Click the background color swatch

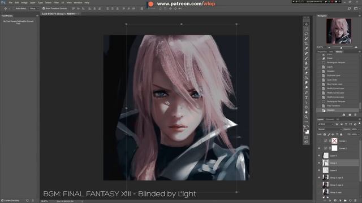pos(308,133)
